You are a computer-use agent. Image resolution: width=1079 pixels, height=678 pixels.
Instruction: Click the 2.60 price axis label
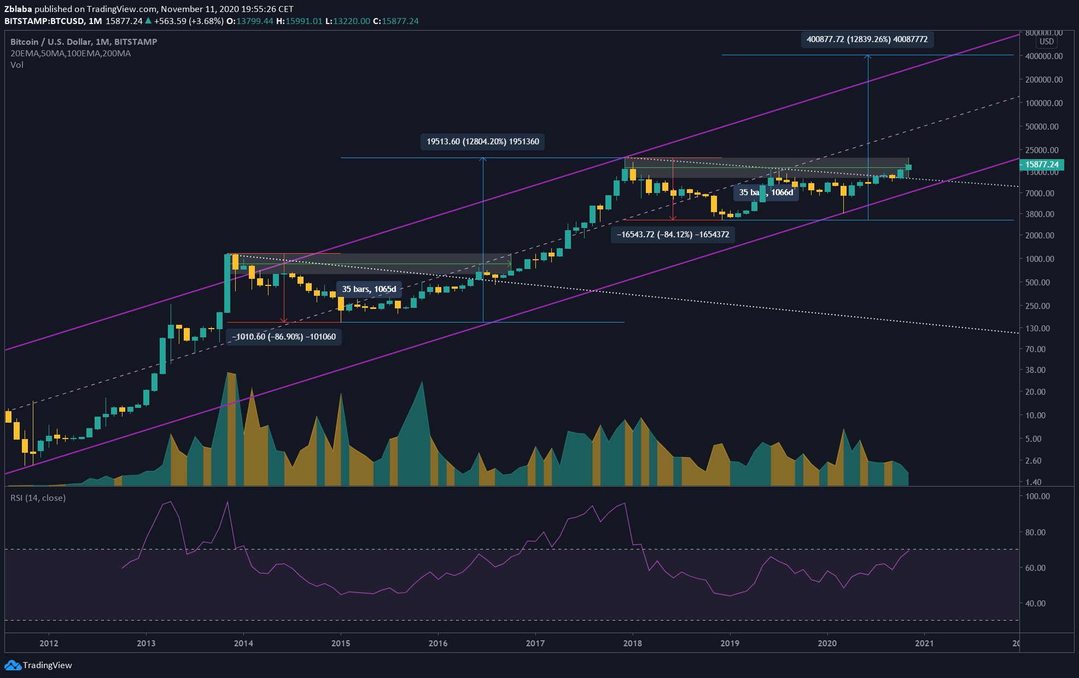click(1033, 461)
